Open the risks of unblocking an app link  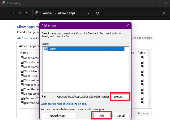coord(64,104)
